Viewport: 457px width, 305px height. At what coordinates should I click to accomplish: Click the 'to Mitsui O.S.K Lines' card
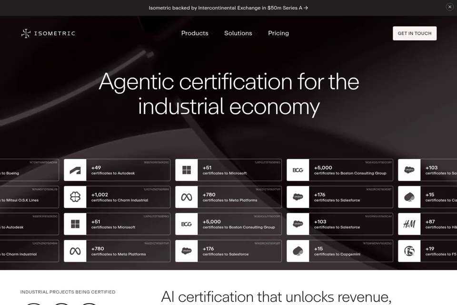coord(29,197)
